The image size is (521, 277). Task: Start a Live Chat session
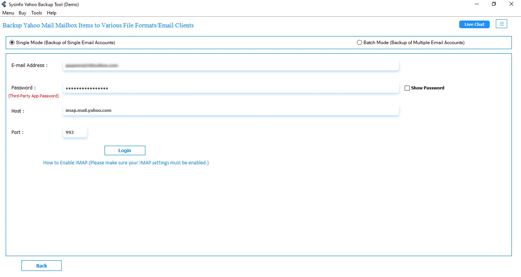(x=474, y=24)
